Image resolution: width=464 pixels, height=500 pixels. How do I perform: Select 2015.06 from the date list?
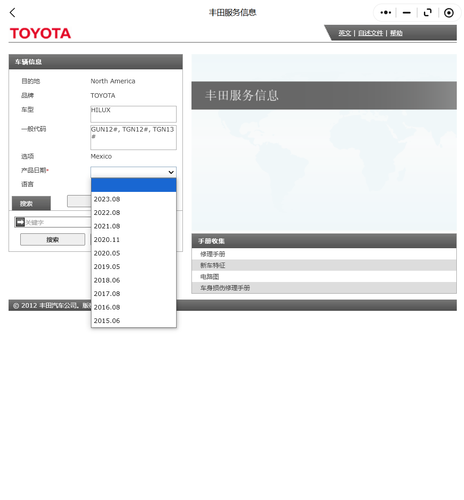coord(107,320)
